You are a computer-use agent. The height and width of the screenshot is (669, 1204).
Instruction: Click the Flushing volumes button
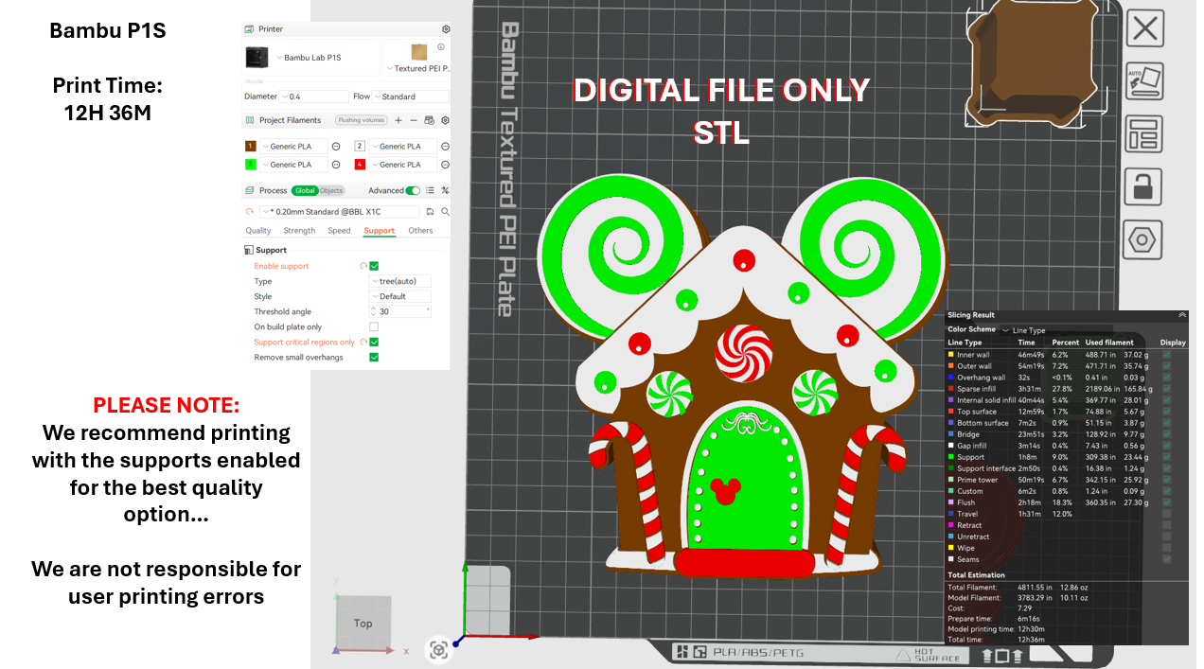(361, 119)
